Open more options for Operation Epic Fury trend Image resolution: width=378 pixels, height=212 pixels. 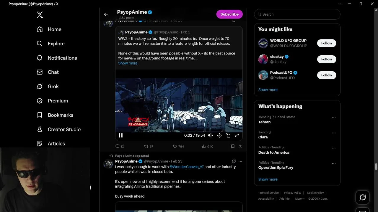point(334,163)
